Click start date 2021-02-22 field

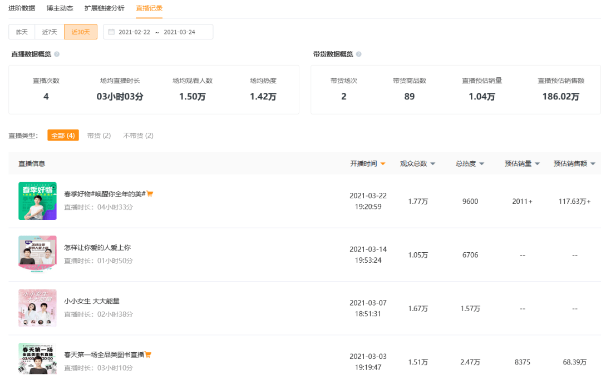point(134,32)
